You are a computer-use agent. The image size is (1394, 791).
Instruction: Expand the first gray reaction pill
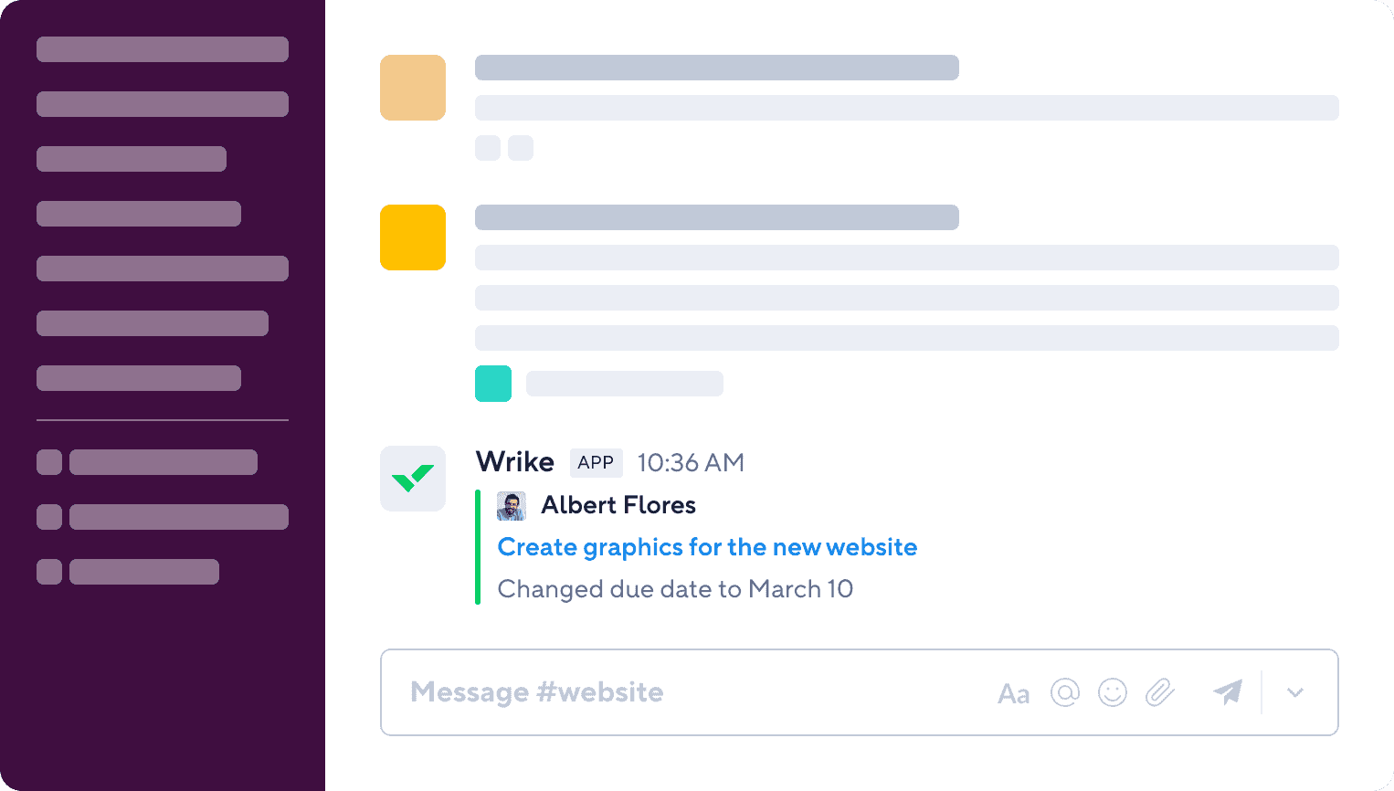click(487, 147)
